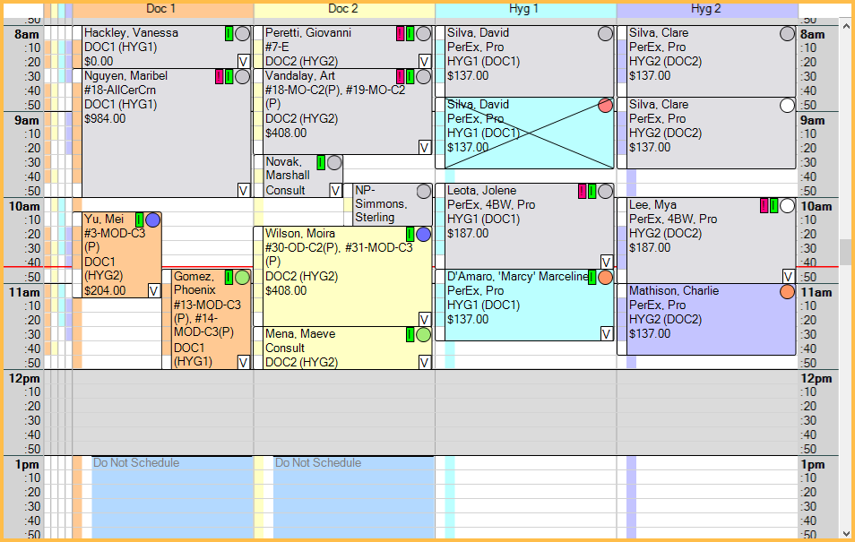Open Jolene Leota's appointment
The height and width of the screenshot is (542, 855).
(511, 224)
